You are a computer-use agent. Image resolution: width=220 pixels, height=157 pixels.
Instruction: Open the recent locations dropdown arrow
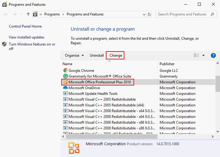click(22, 14)
